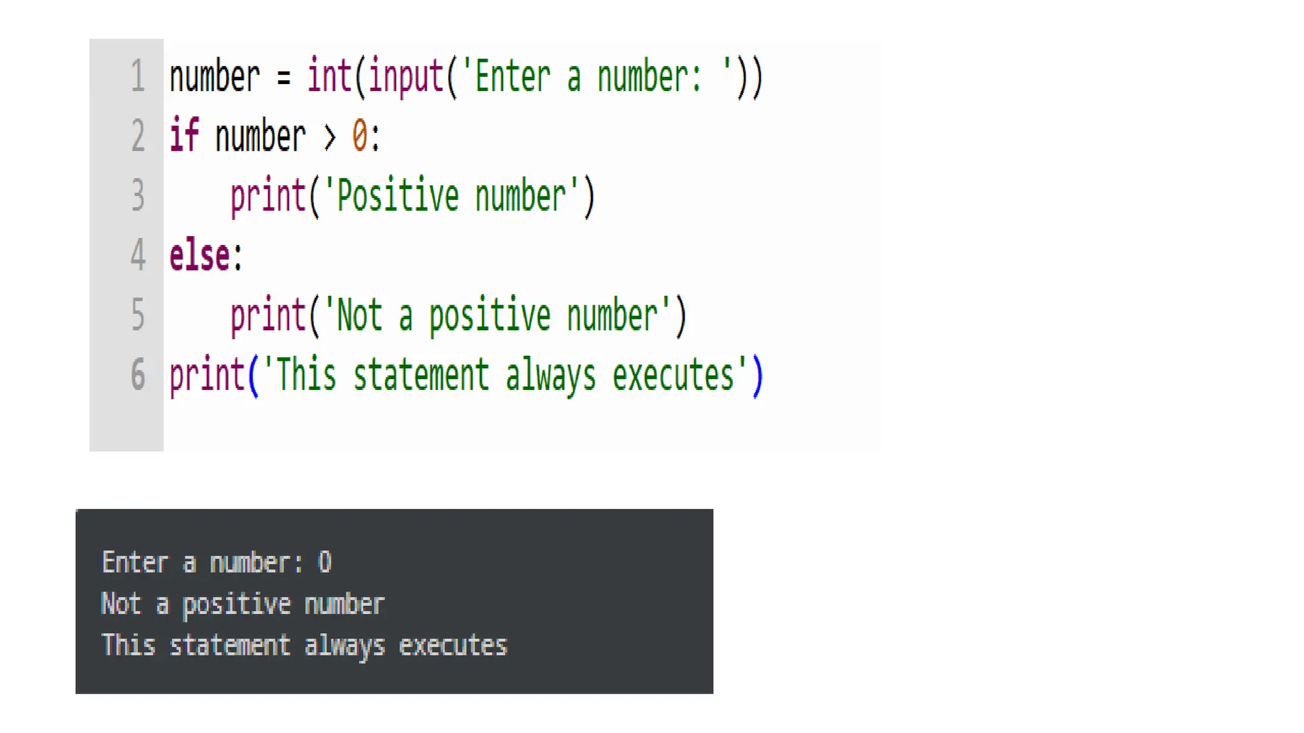
Task: Click line number 6 in the gutter
Action: (138, 374)
